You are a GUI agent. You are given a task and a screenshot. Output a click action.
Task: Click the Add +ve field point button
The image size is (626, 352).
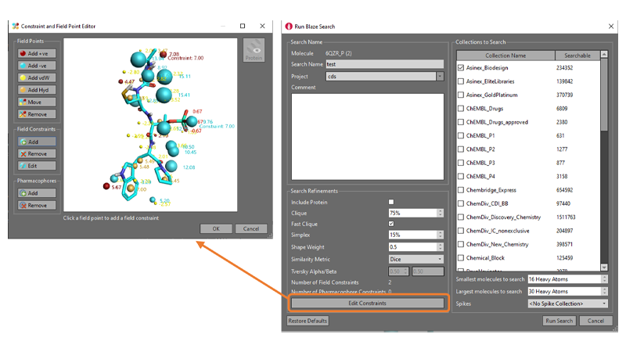click(37, 53)
